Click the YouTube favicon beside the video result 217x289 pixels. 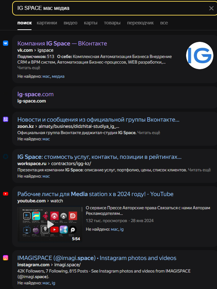click(6, 194)
